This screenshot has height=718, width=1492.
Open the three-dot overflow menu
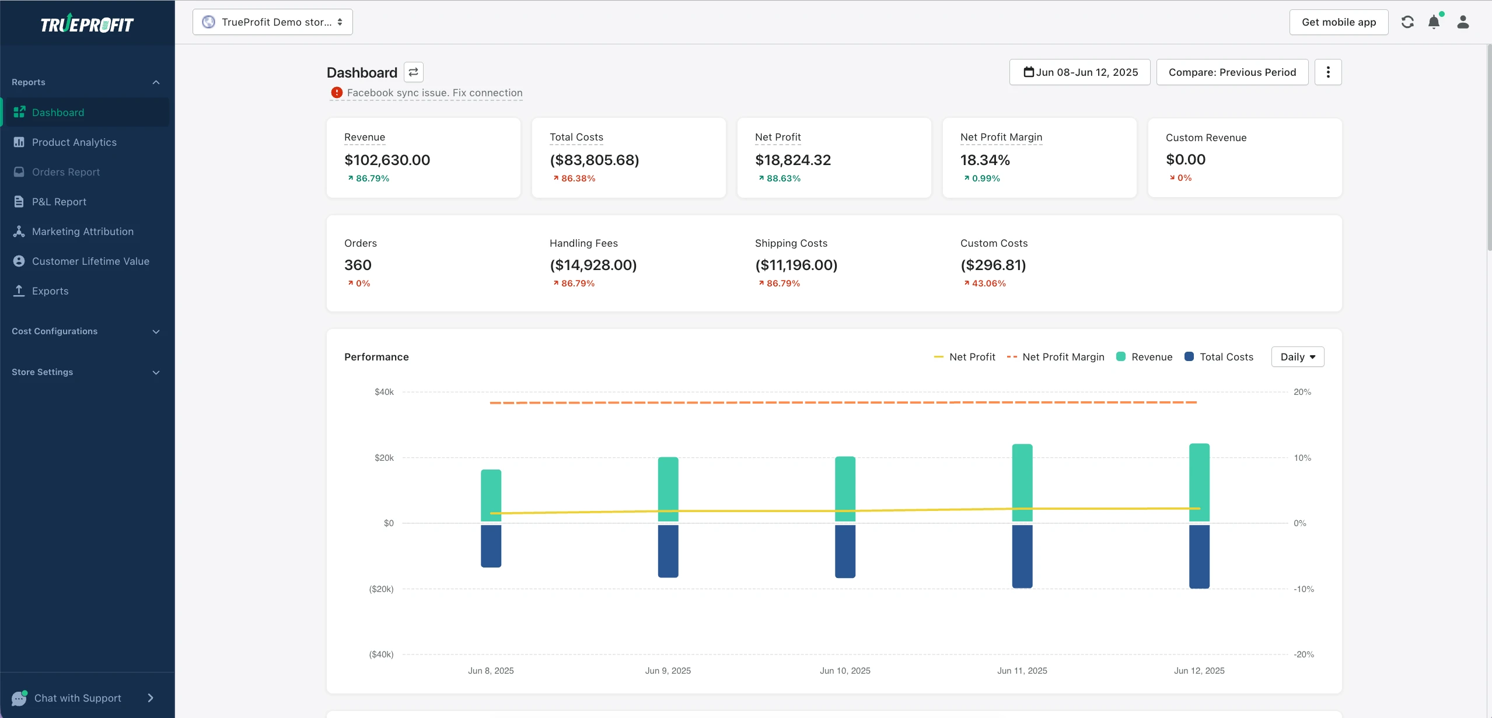pyautogui.click(x=1328, y=72)
